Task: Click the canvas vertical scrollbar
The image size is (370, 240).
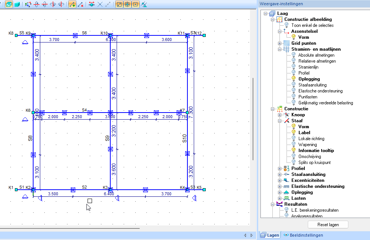Action: tap(253, 119)
